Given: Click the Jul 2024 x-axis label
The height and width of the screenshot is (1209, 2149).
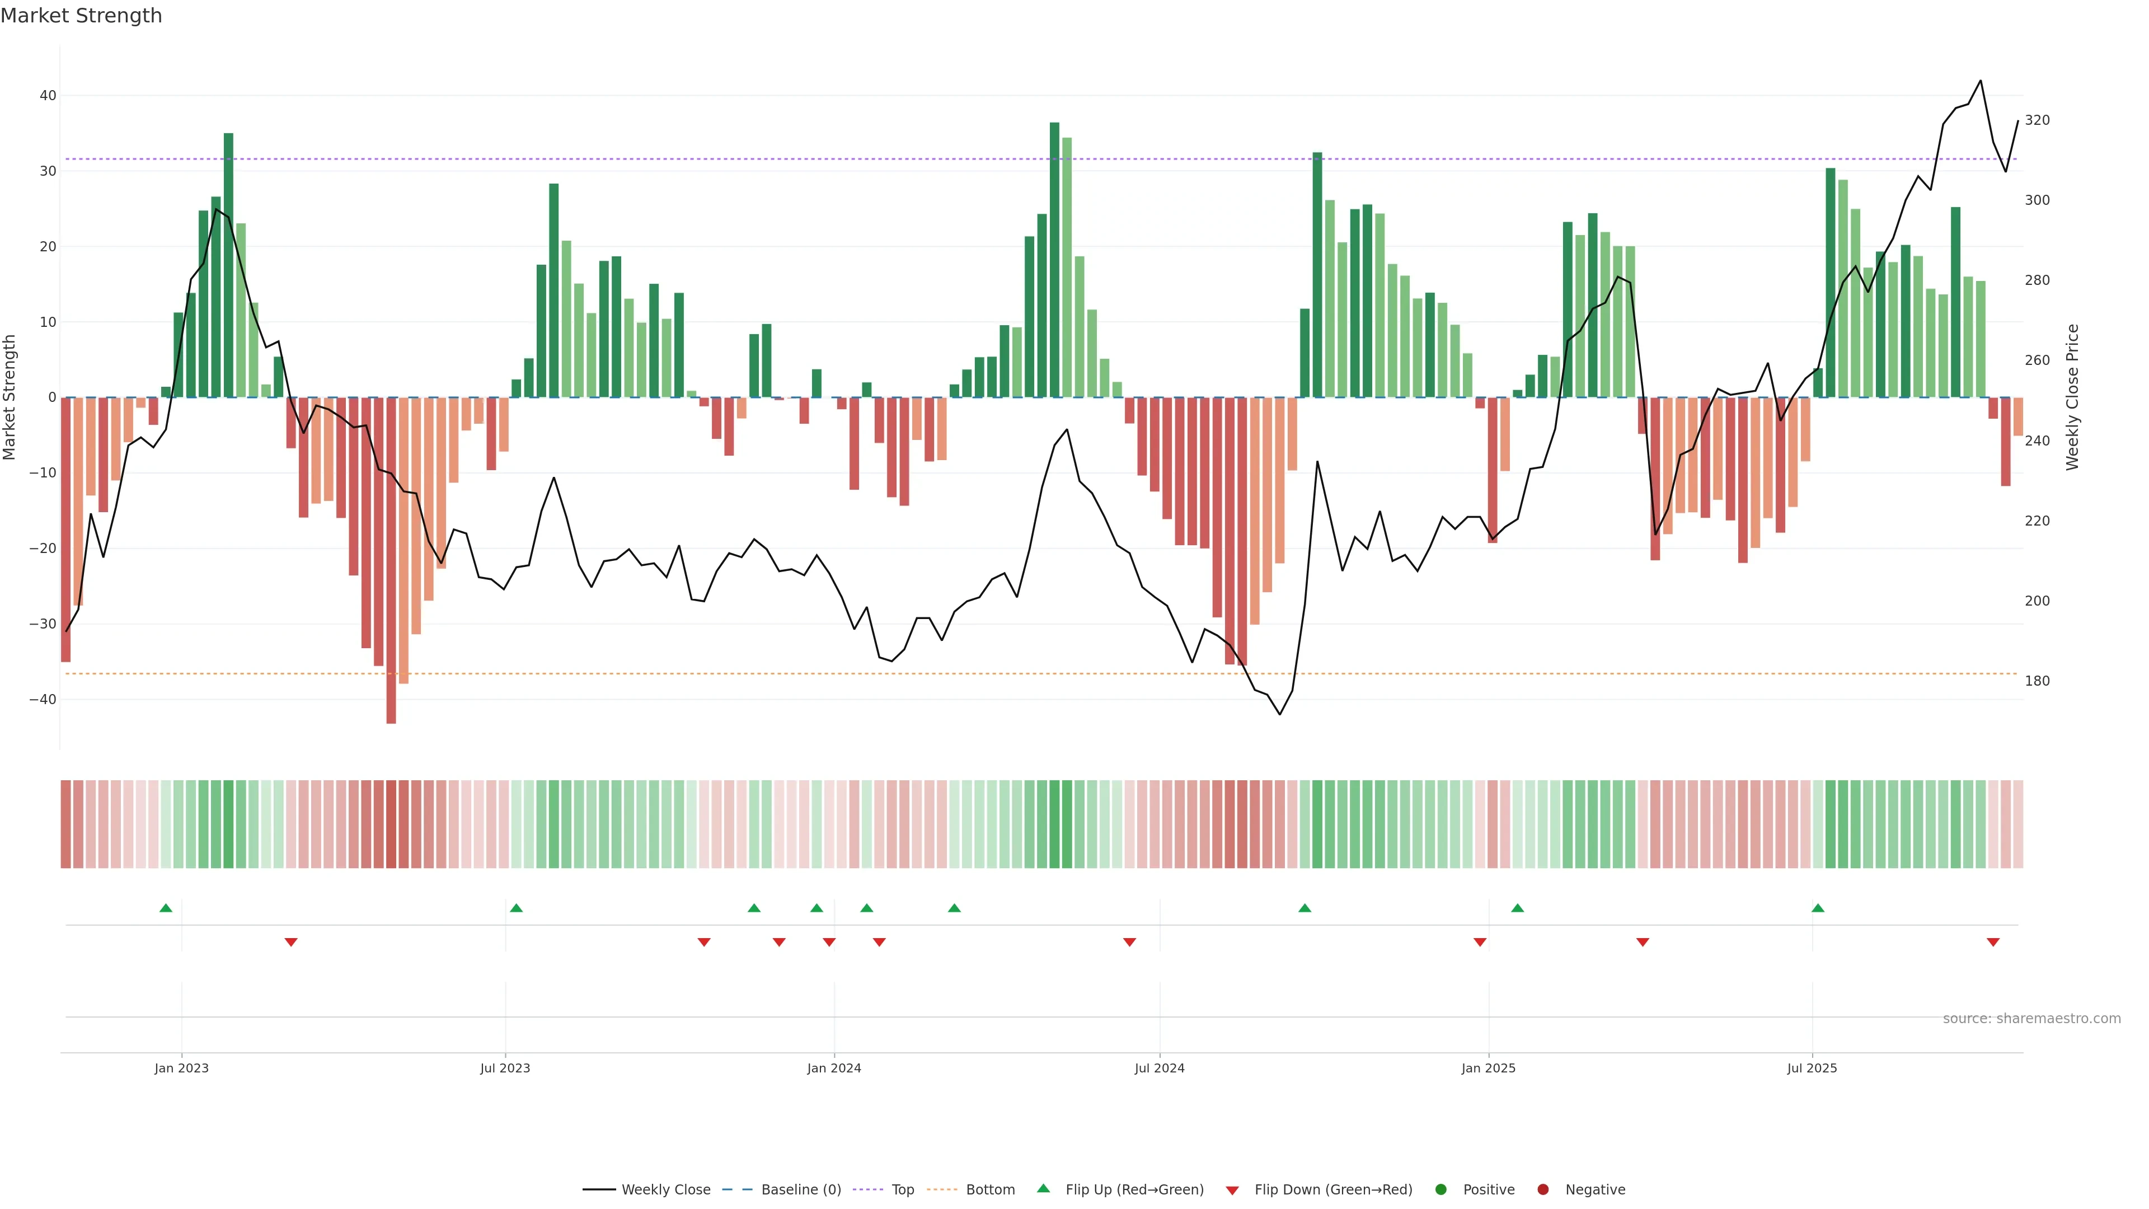Looking at the screenshot, I should click(1159, 1068).
